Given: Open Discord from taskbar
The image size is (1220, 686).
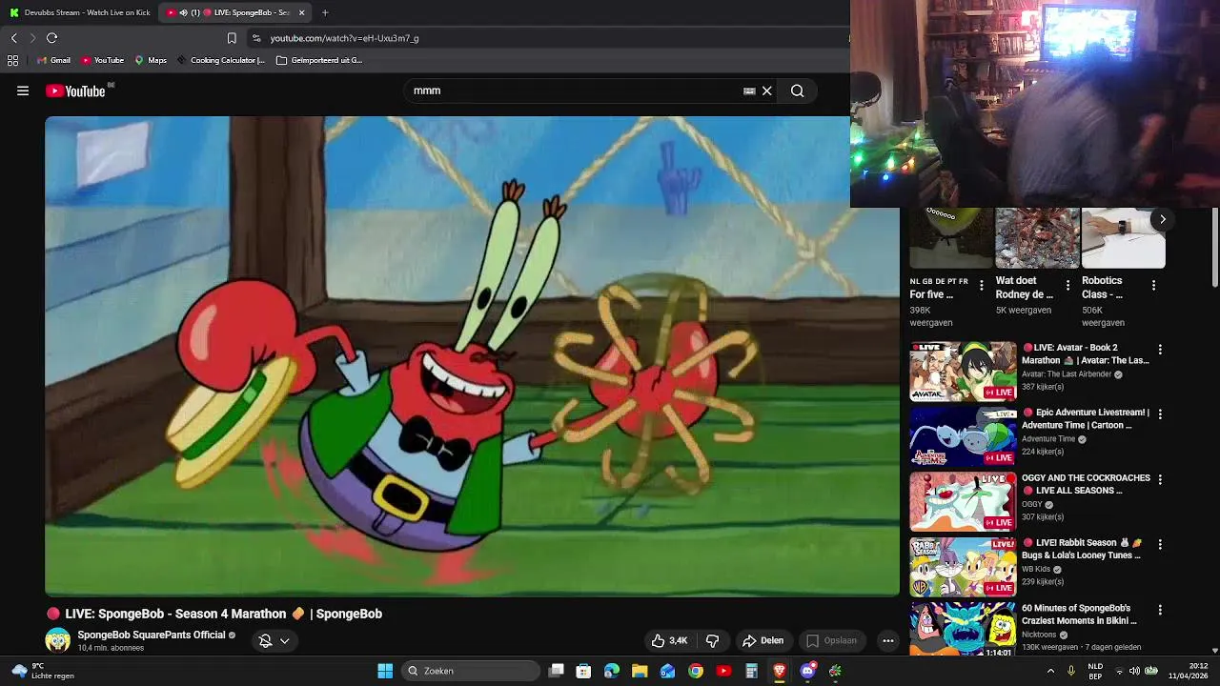Looking at the screenshot, I should point(807,671).
